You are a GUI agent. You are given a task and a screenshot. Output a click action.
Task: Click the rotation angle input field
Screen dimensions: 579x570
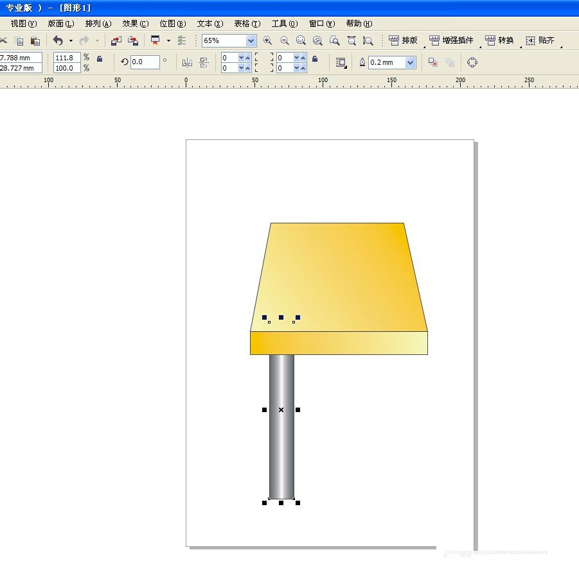point(145,62)
